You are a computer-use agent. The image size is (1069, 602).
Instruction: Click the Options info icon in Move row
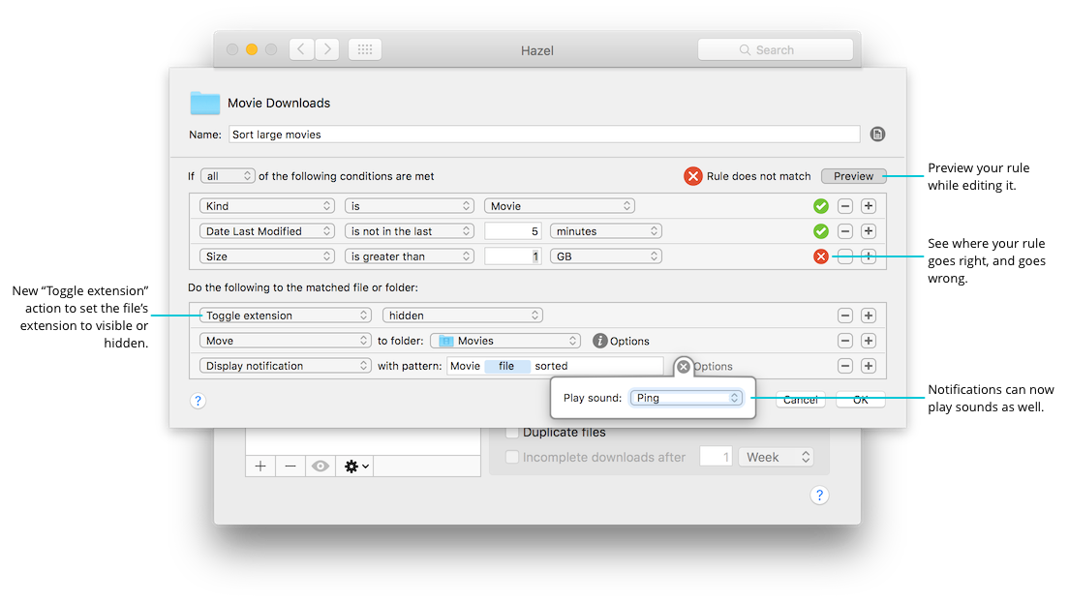pos(600,341)
